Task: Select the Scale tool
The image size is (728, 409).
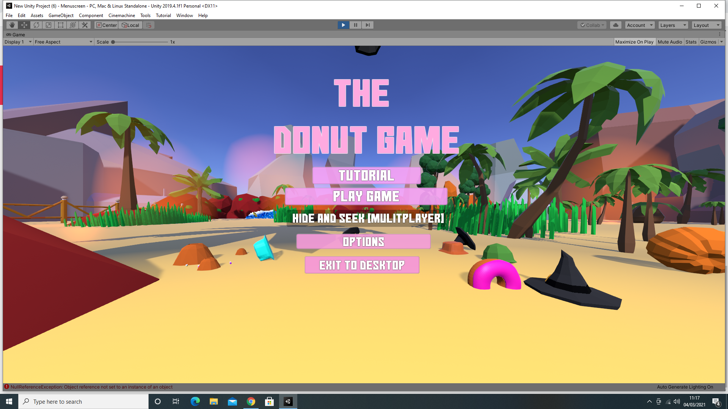Action: tap(49, 25)
